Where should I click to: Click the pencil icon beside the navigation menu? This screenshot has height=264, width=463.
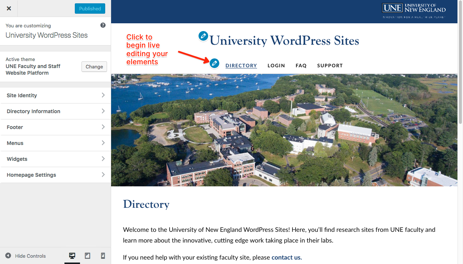click(214, 63)
